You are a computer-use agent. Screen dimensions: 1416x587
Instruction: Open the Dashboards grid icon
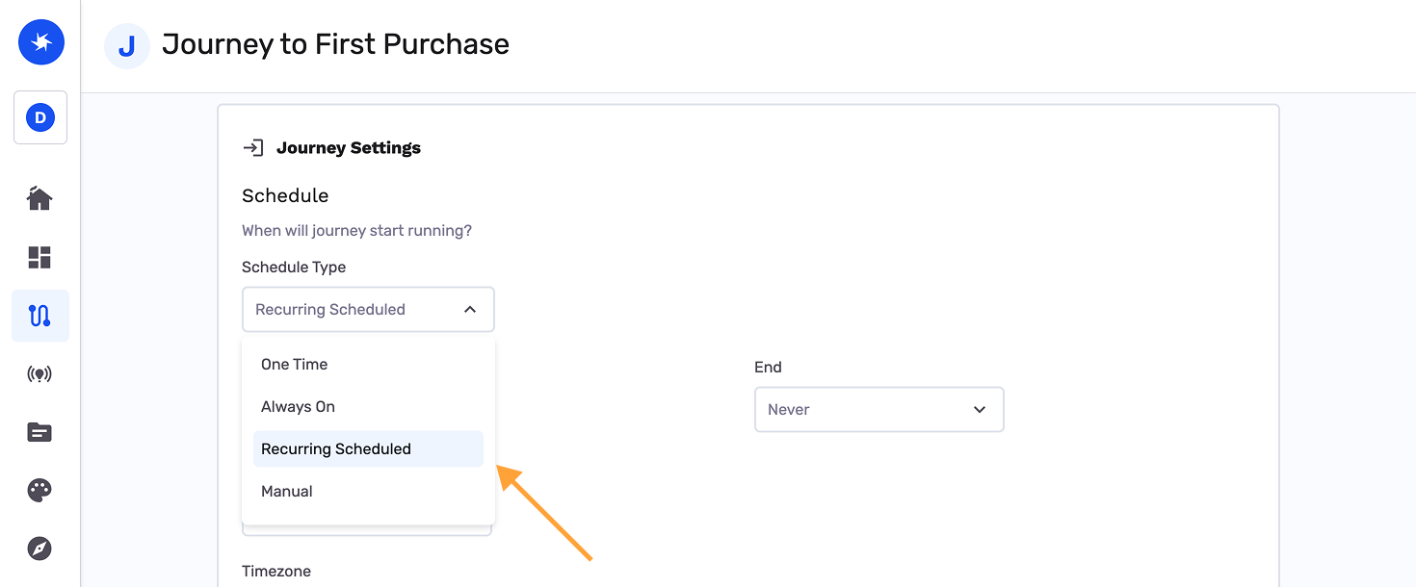[x=39, y=257]
